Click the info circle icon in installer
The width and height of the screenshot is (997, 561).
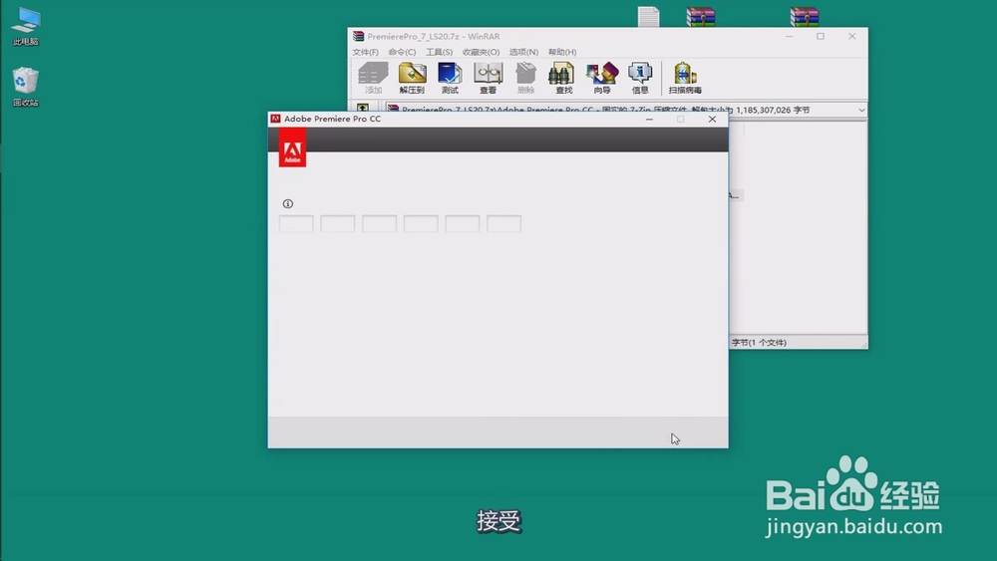pyautogui.click(x=288, y=204)
